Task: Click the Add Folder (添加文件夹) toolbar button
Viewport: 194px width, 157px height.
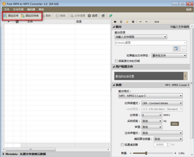Action: coord(30,16)
